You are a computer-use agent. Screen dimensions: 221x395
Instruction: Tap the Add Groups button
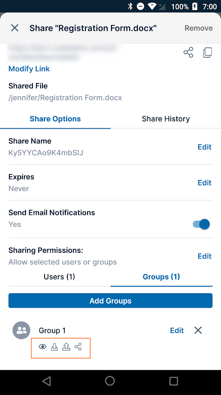tap(110, 301)
